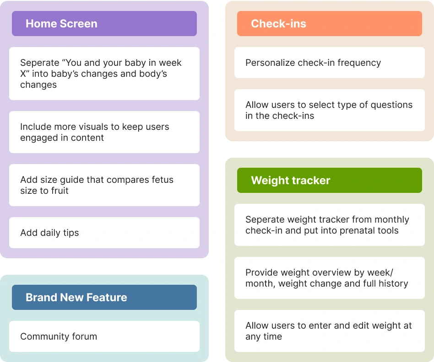Screen dimensions: 434x362
Task: Click the baby's changes and body's changes card
Action: click(104, 74)
